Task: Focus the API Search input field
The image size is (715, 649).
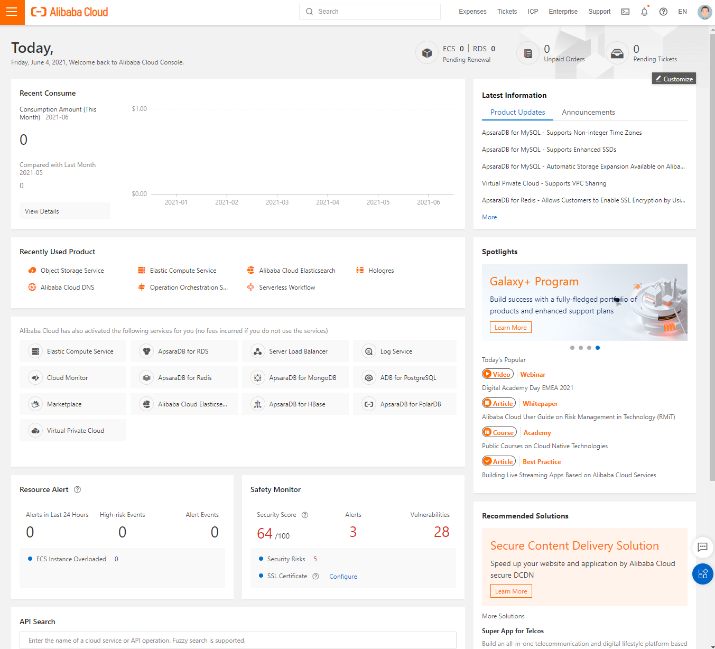Action: (238, 640)
